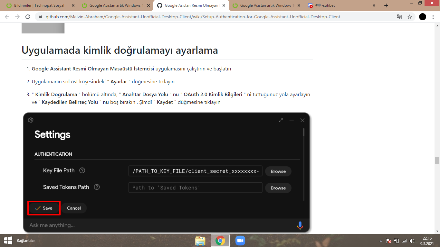Click the Saved Tokens Path field
This screenshot has width=440, height=247.
point(195,188)
